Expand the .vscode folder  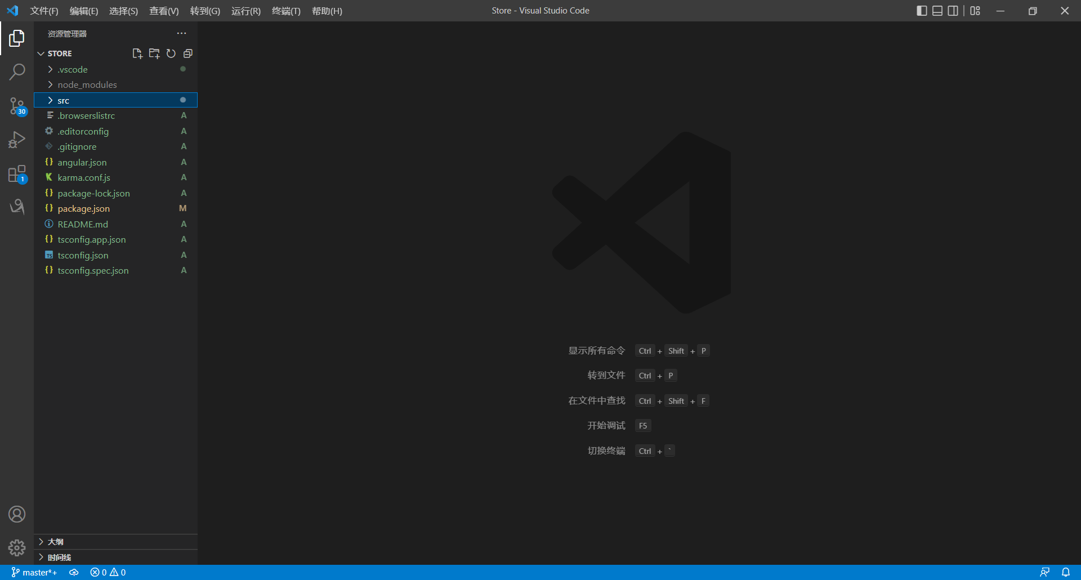[x=115, y=69]
